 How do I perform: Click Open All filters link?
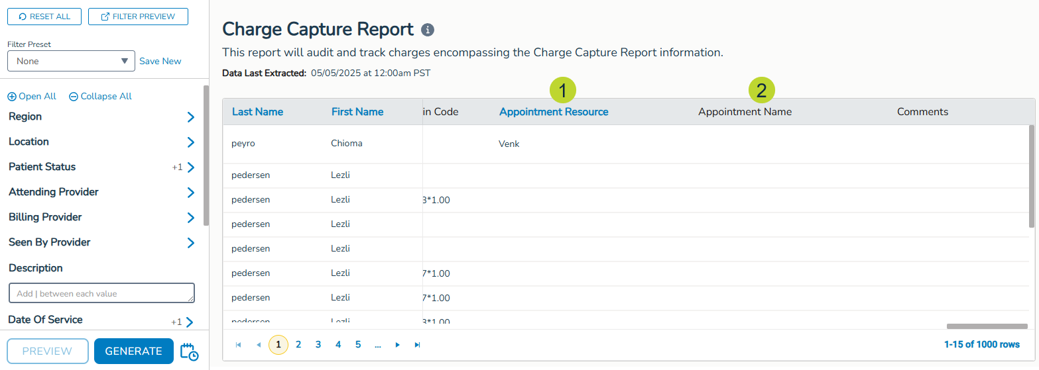(32, 97)
